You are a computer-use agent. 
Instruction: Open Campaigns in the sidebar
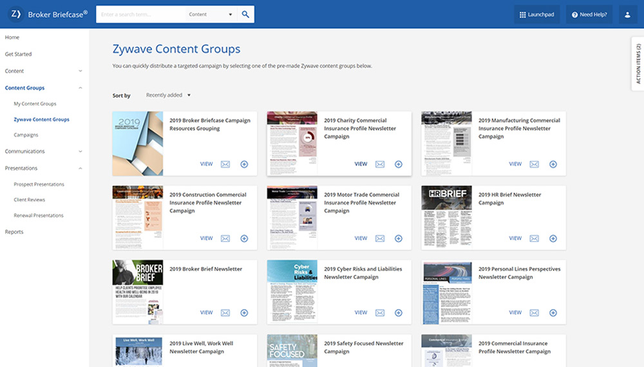point(26,135)
